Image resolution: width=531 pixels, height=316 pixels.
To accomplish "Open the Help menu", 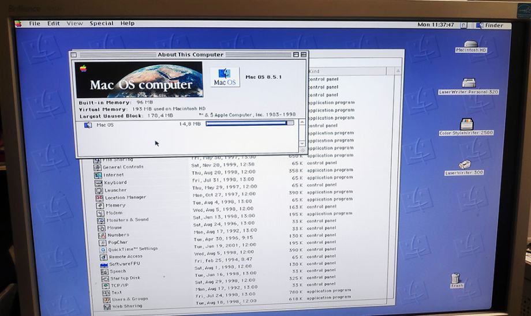I will [128, 23].
